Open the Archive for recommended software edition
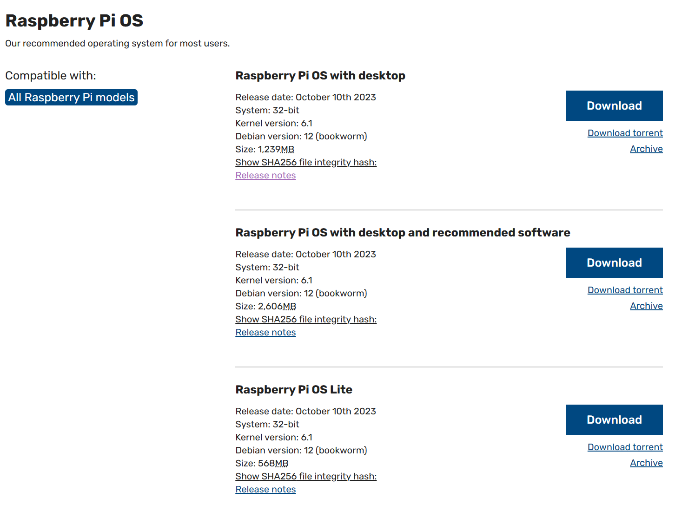 [x=646, y=305]
